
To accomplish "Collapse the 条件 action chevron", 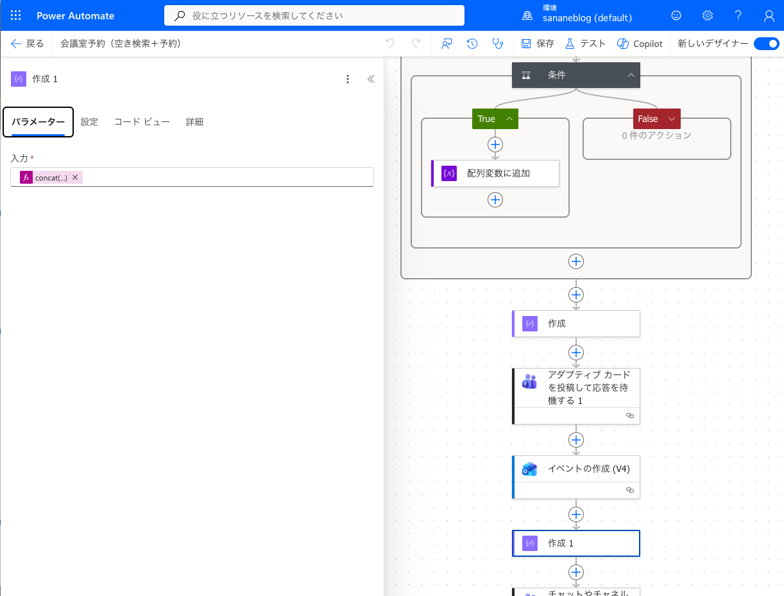I will click(631, 75).
